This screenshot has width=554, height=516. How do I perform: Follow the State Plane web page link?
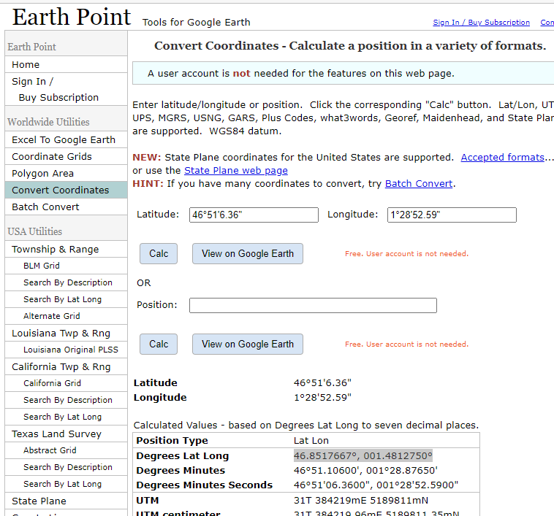(235, 171)
